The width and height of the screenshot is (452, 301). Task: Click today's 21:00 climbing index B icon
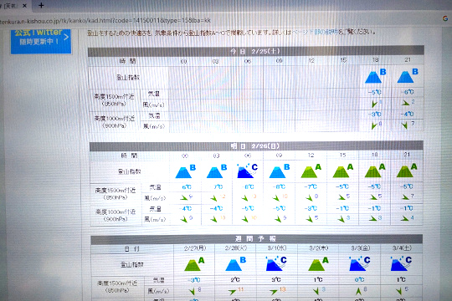[407, 76]
